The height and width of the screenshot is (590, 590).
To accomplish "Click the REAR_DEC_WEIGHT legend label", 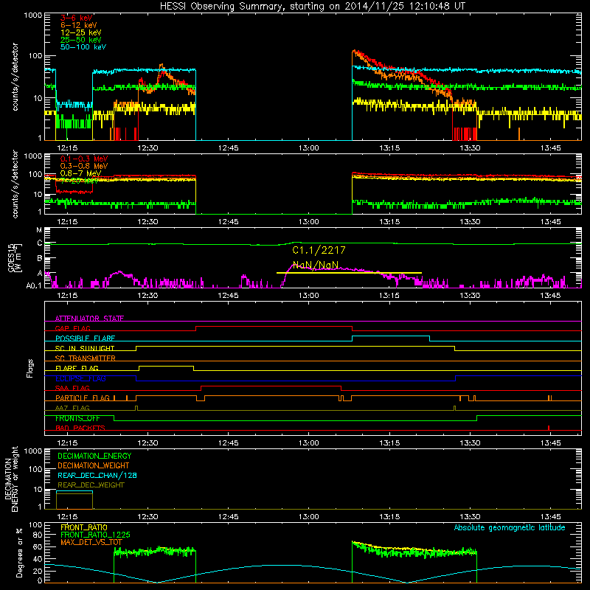I will click(x=91, y=485).
